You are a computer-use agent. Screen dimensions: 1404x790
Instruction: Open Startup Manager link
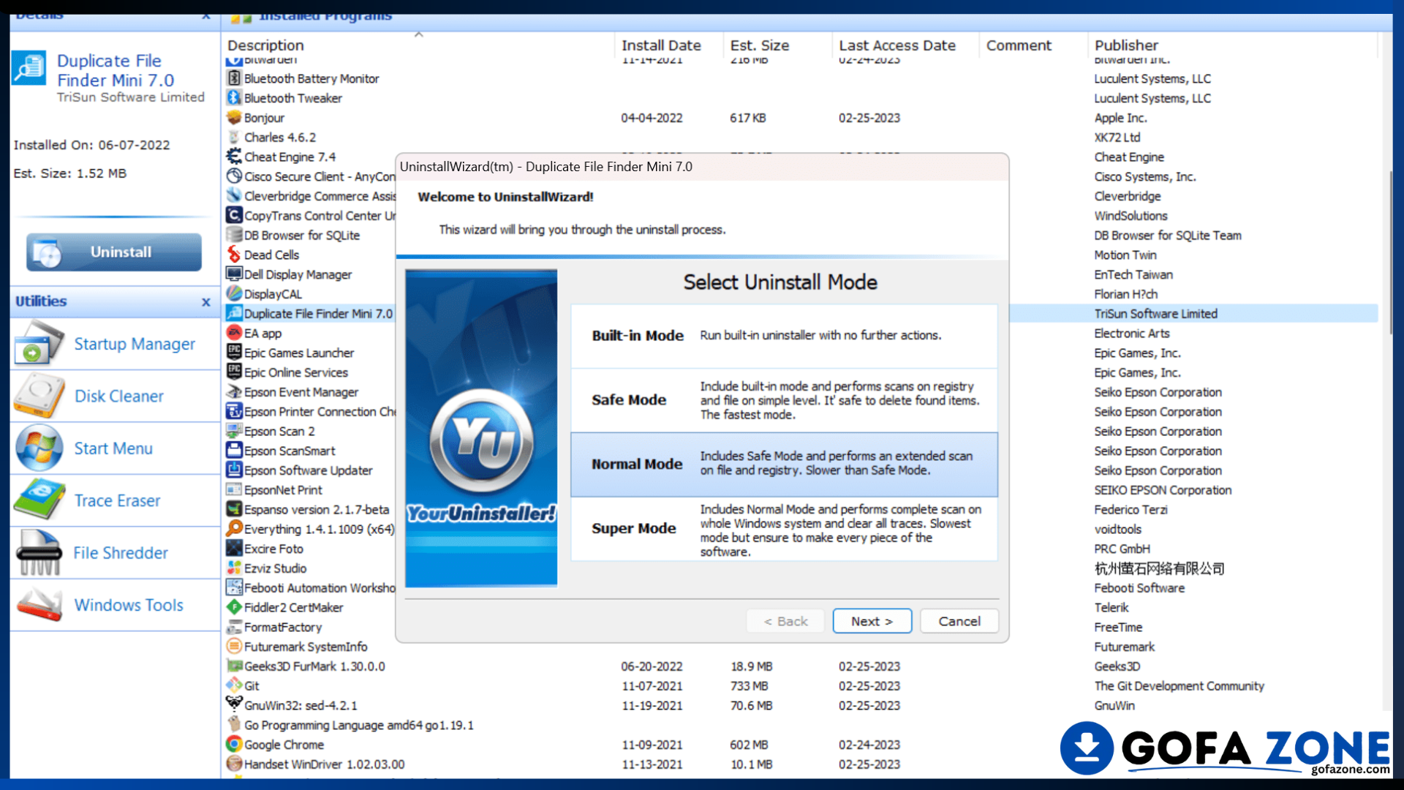[x=135, y=344]
